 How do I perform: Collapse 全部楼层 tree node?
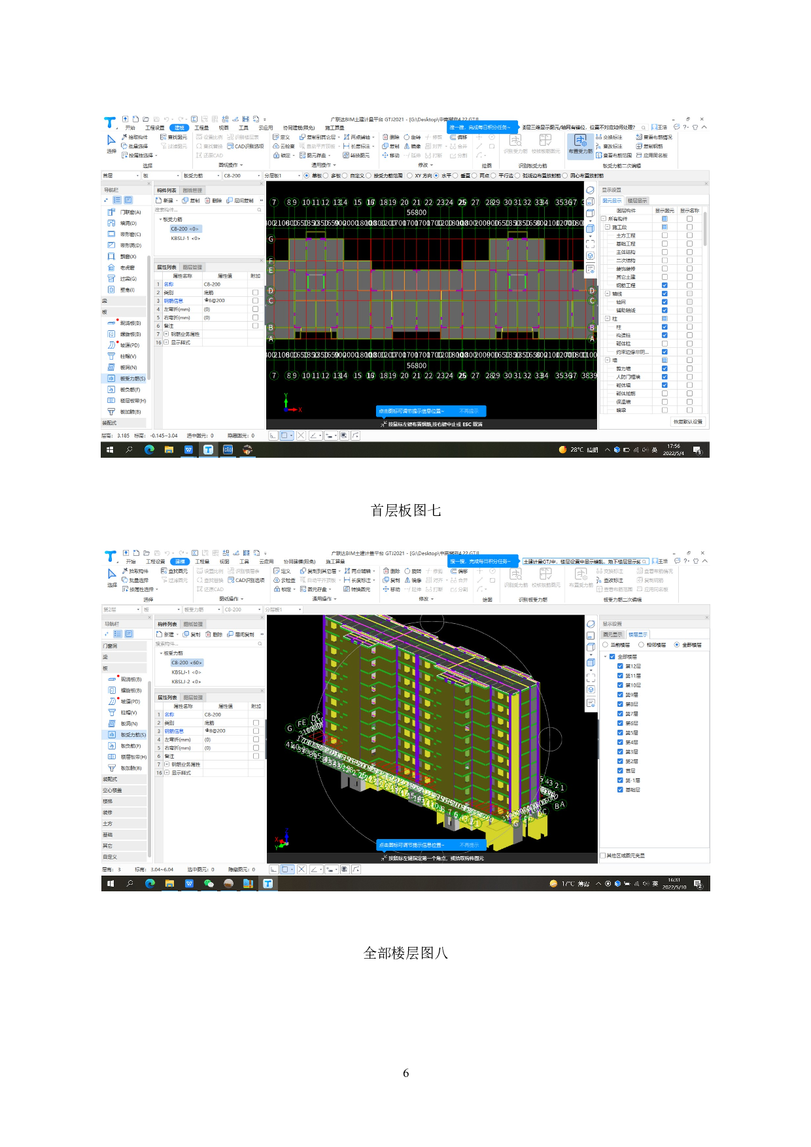[605, 657]
